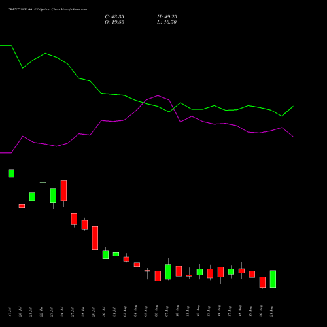Click the TRENT option chart title text

point(48,10)
